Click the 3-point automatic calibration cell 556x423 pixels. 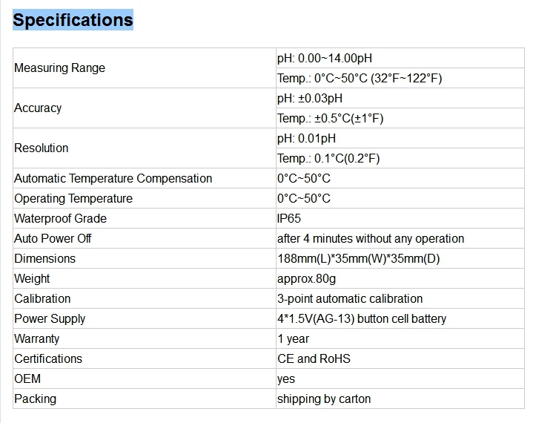[400, 298]
